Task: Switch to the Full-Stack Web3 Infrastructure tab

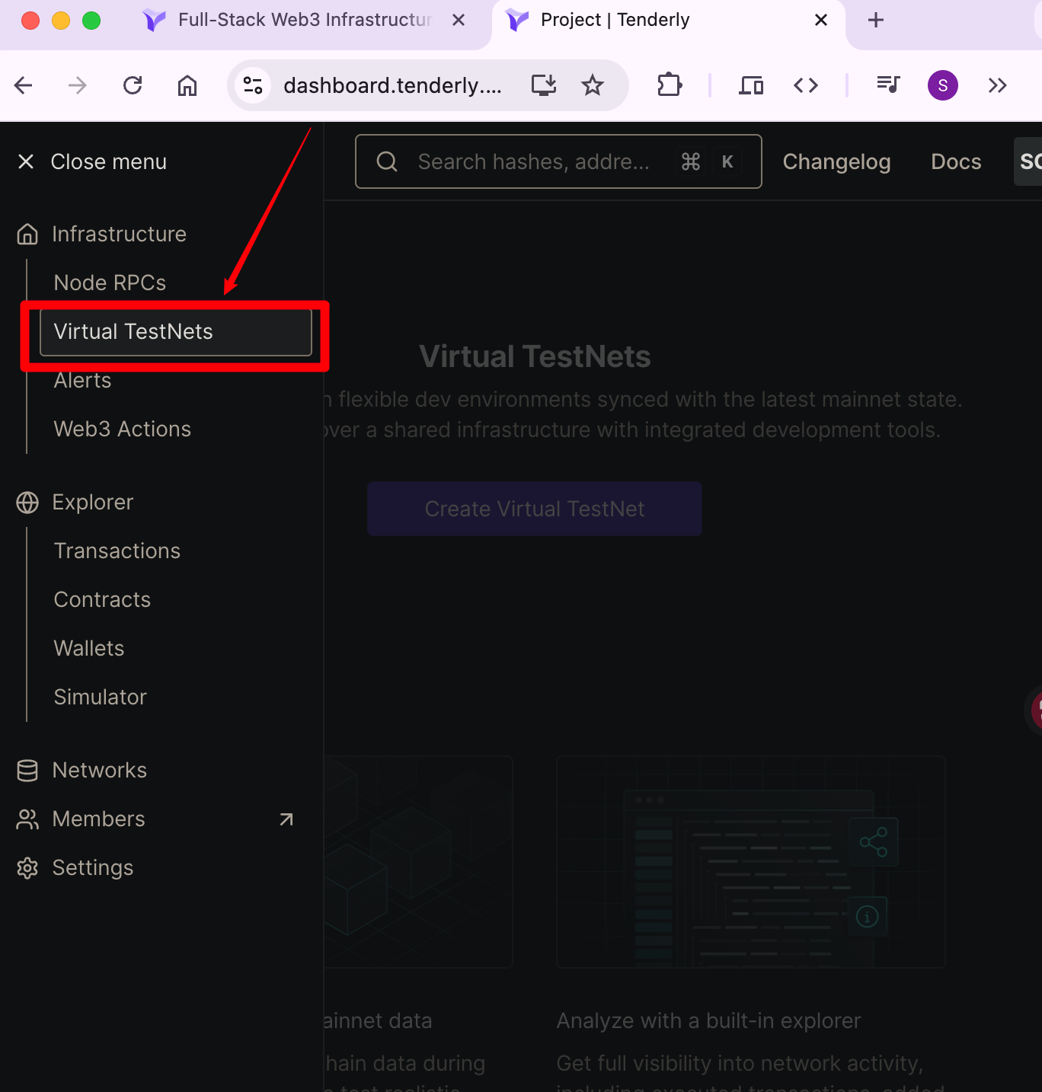Action: [x=305, y=20]
